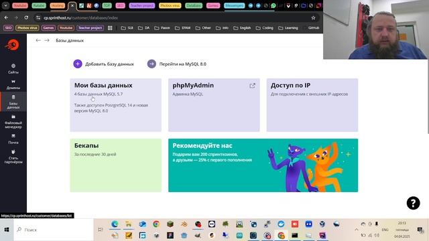Bookmark this page with the star icon
Image resolution: width=429 pixels, height=241 pixels.
[x=313, y=18]
